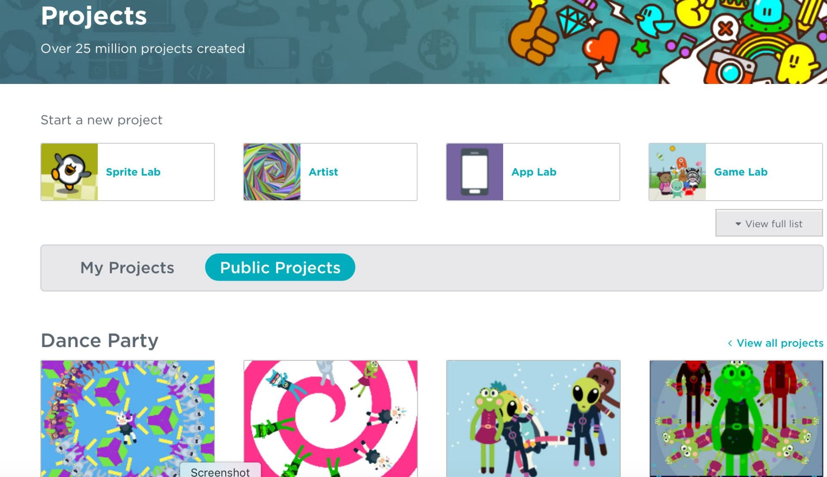Open the alien and frog dancers thumbnail
This screenshot has height=477, width=827.
point(533,418)
